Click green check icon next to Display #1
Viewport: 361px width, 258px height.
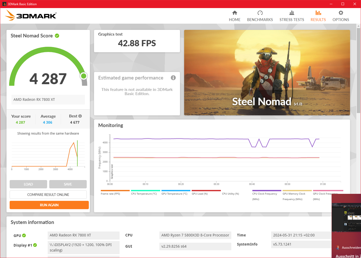[35, 245]
